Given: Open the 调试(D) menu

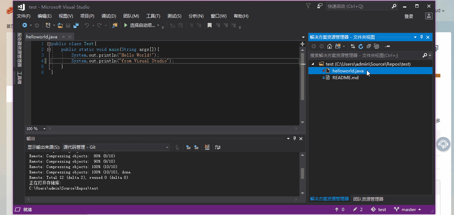Looking at the screenshot, I should pyautogui.click(x=109, y=16).
